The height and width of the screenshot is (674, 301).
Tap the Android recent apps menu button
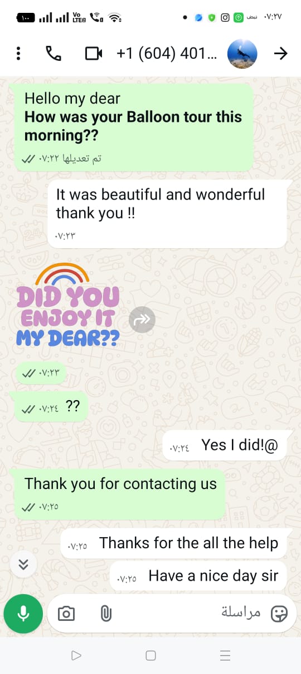point(225,656)
